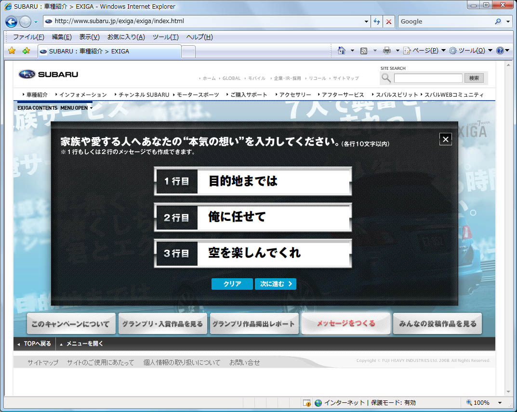
Task: Click the クリア button
Action: [232, 284]
